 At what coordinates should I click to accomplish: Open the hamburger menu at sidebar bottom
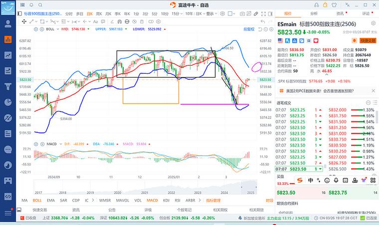point(8,213)
